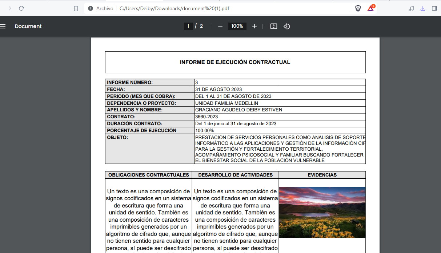Click the PERIODO (MES QUE COBRA): label
The height and width of the screenshot is (253, 441).
tap(141, 96)
